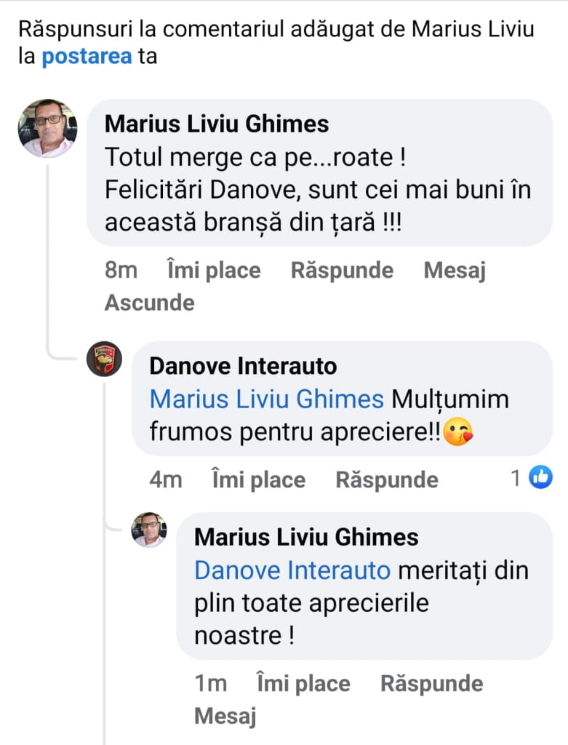Hide the first comment with "Ascunde"

(x=149, y=303)
